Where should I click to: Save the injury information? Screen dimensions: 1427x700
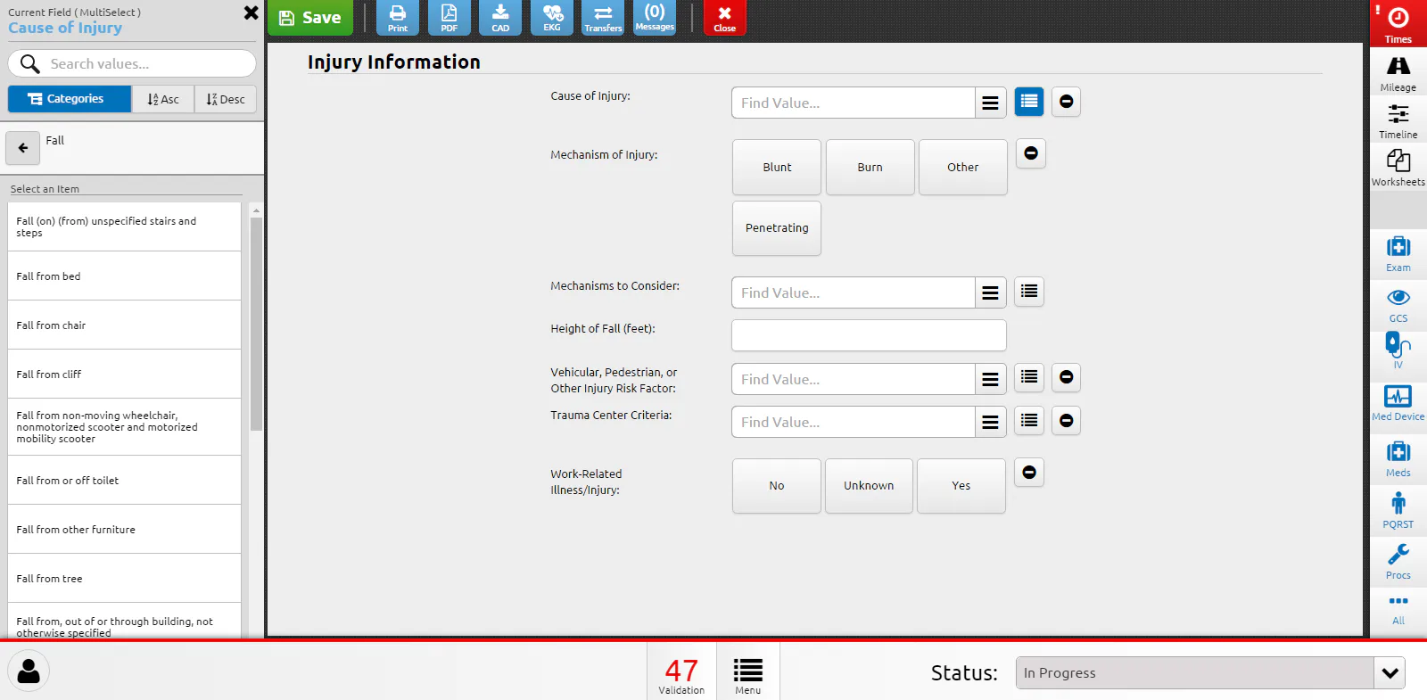click(310, 18)
